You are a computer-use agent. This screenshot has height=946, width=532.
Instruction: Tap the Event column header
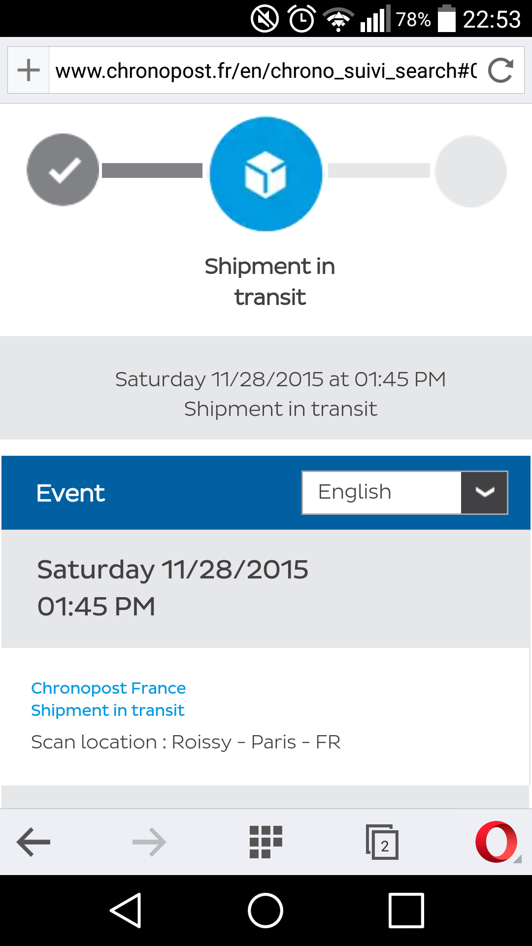70,493
